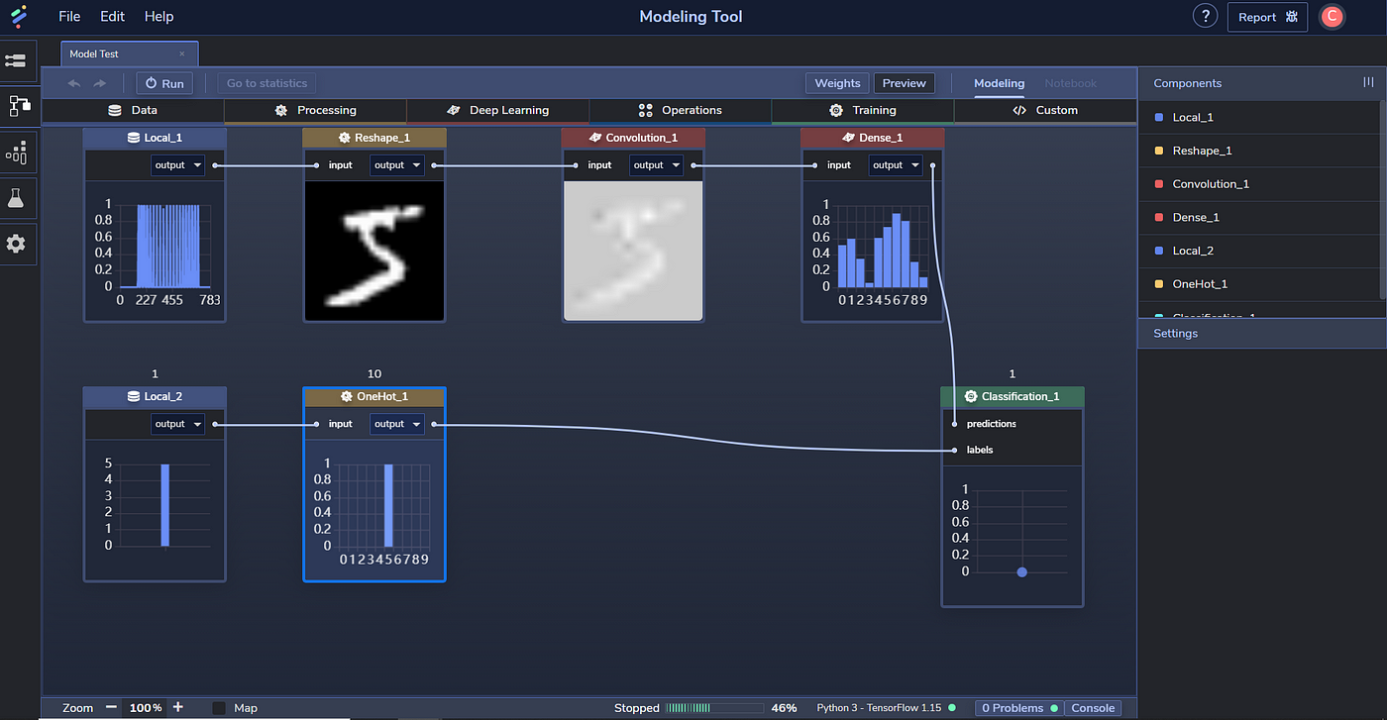Open the Convolution_1 output dropdown
Image resolution: width=1387 pixels, height=720 pixels.
pyautogui.click(x=656, y=165)
